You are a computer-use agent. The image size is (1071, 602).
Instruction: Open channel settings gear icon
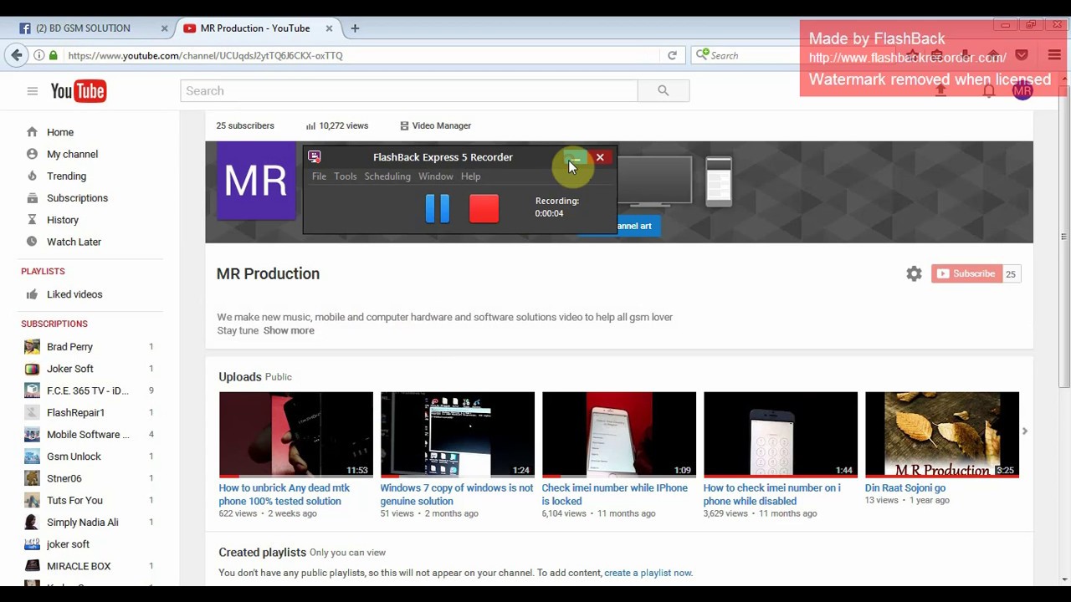coord(914,273)
